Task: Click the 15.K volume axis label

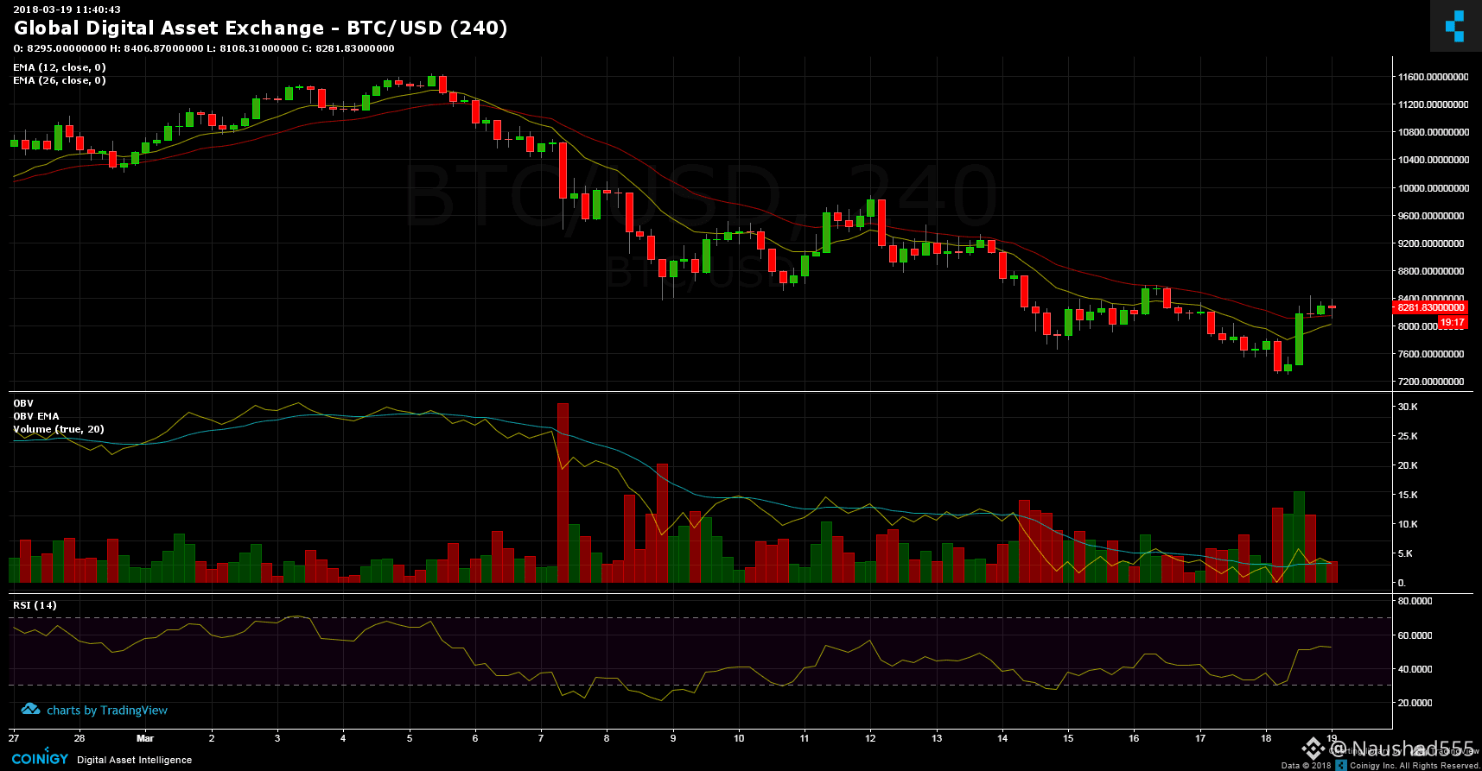Action: click(1408, 495)
